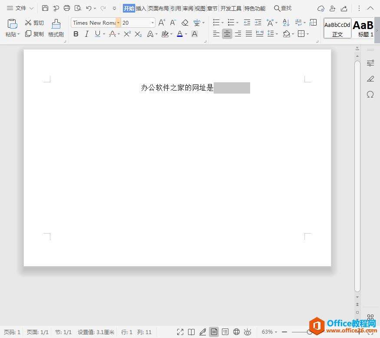Decrease paragraph indent
Screen dimensions: 380x338
tap(247, 23)
